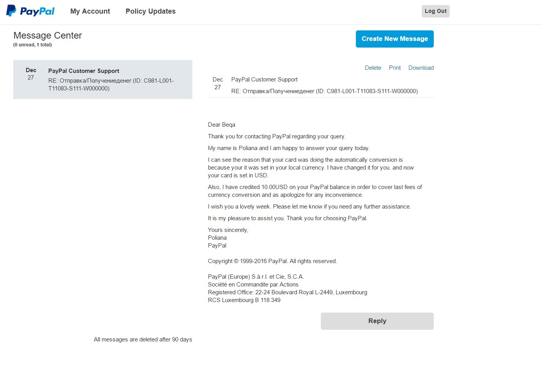Image resolution: width=542 pixels, height=373 pixels.
Task: Click the RE: subject line in message list
Action: click(111, 85)
